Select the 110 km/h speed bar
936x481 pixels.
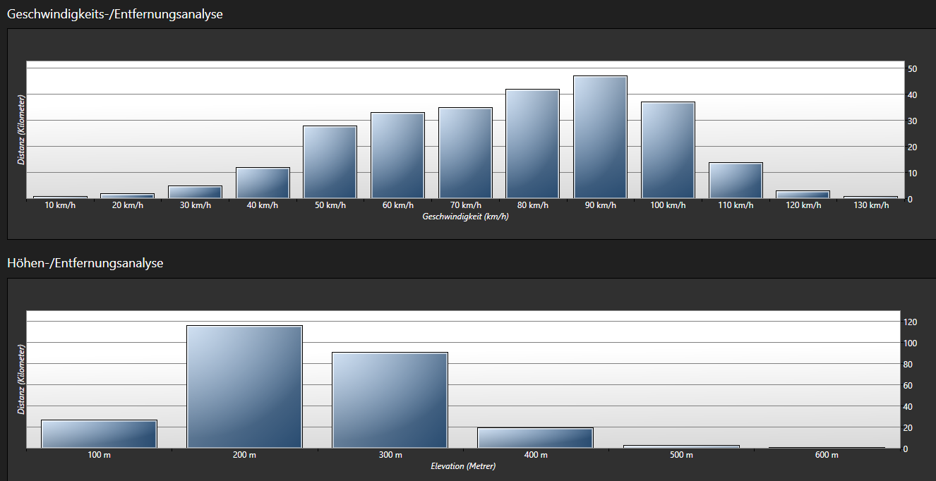(x=736, y=181)
